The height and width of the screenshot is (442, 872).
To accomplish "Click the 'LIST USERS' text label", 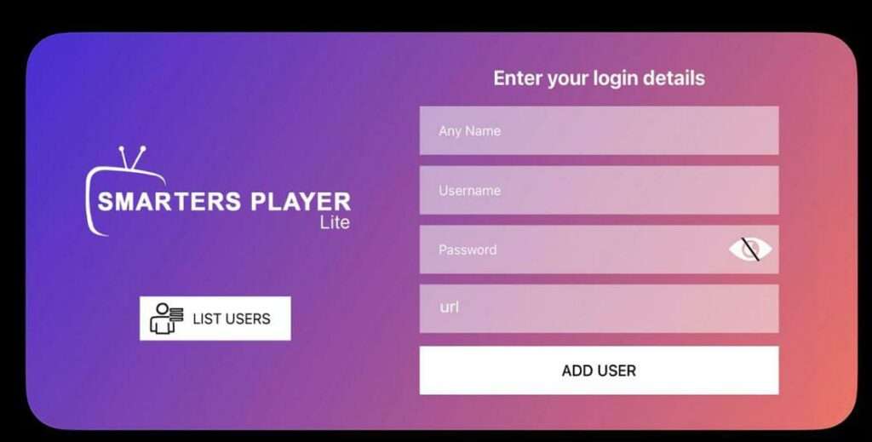I will 232,319.
